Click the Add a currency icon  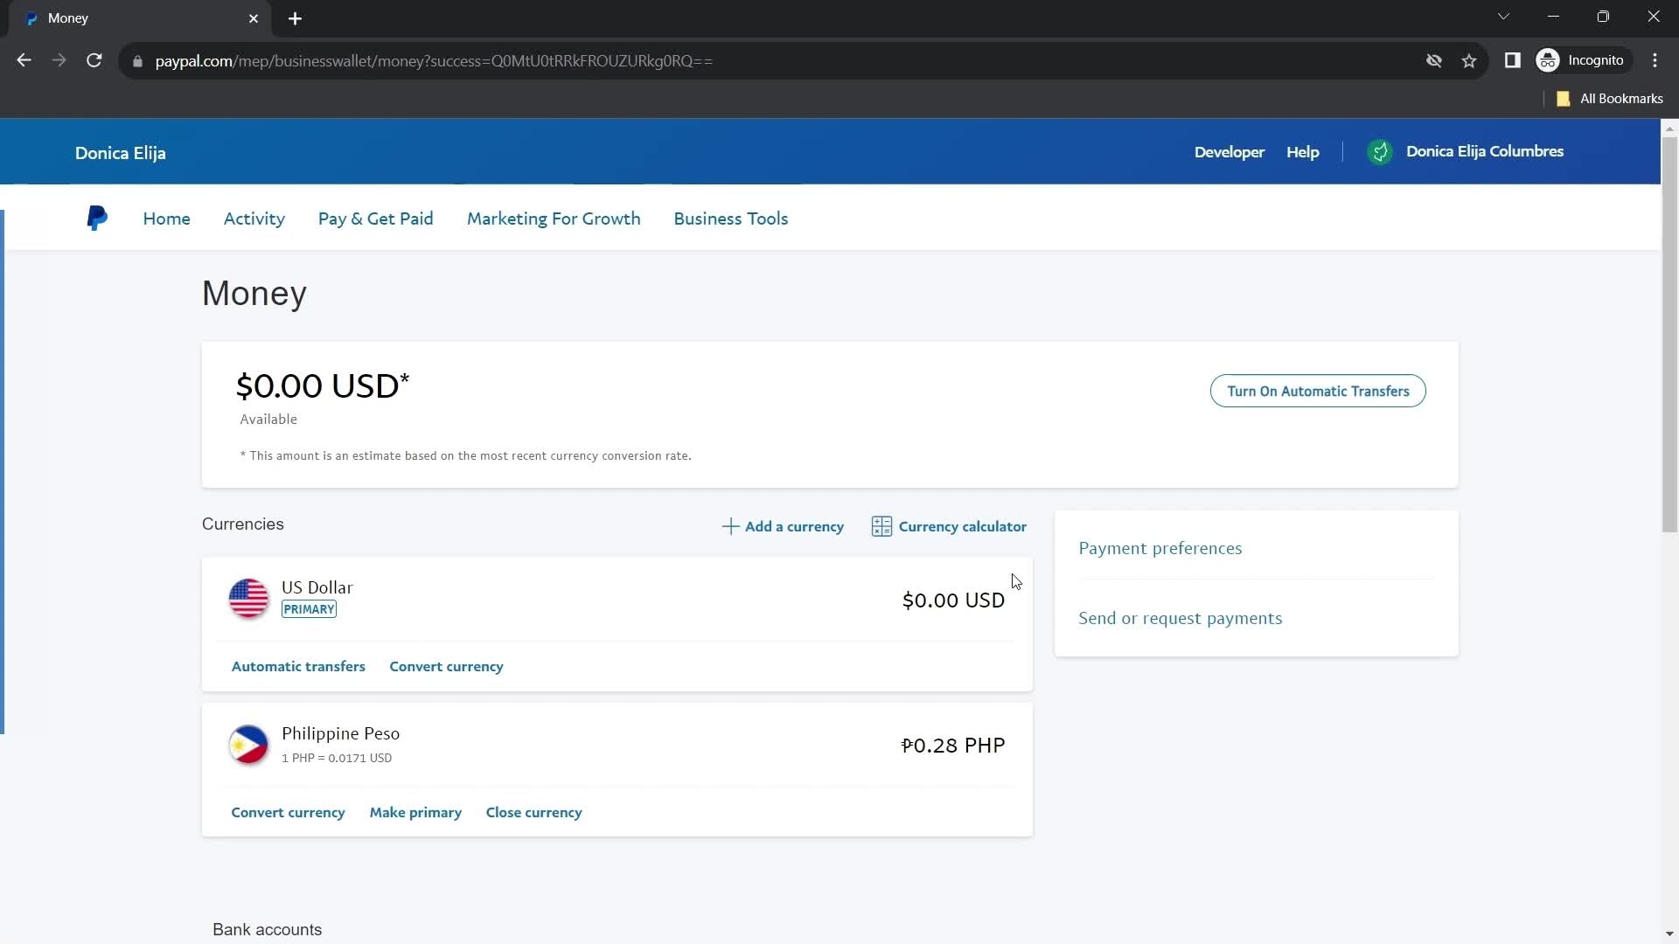pyautogui.click(x=731, y=525)
